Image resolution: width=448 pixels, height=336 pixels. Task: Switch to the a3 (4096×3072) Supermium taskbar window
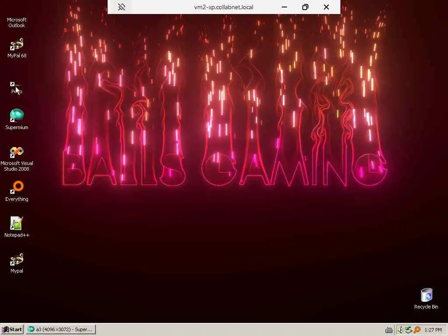(60, 329)
